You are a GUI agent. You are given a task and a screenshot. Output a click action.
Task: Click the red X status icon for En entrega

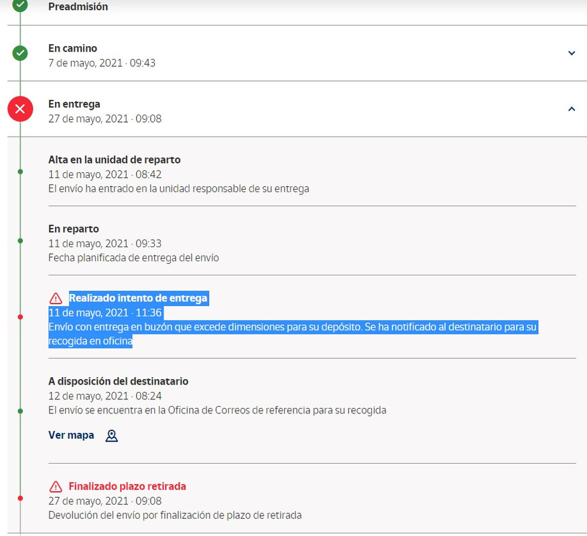point(20,109)
